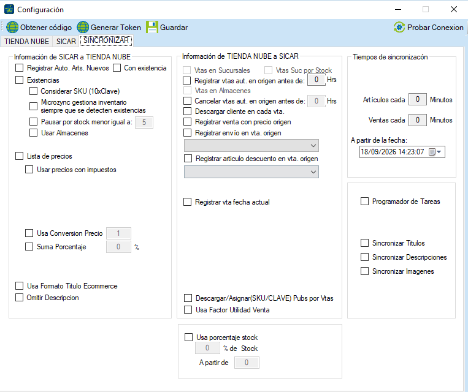Image resolution: width=468 pixels, height=392 pixels.
Task: Click the Guardar button label
Action: (174, 28)
